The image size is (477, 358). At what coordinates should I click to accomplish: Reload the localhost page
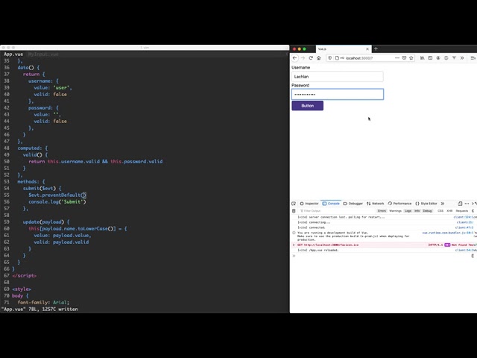click(311, 58)
